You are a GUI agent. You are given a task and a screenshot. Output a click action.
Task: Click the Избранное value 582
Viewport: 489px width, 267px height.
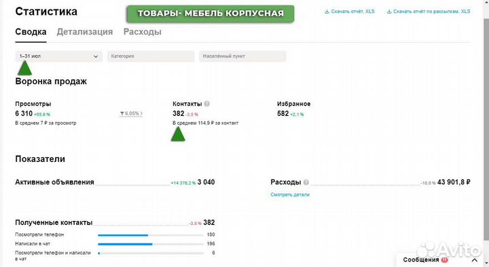coord(283,114)
